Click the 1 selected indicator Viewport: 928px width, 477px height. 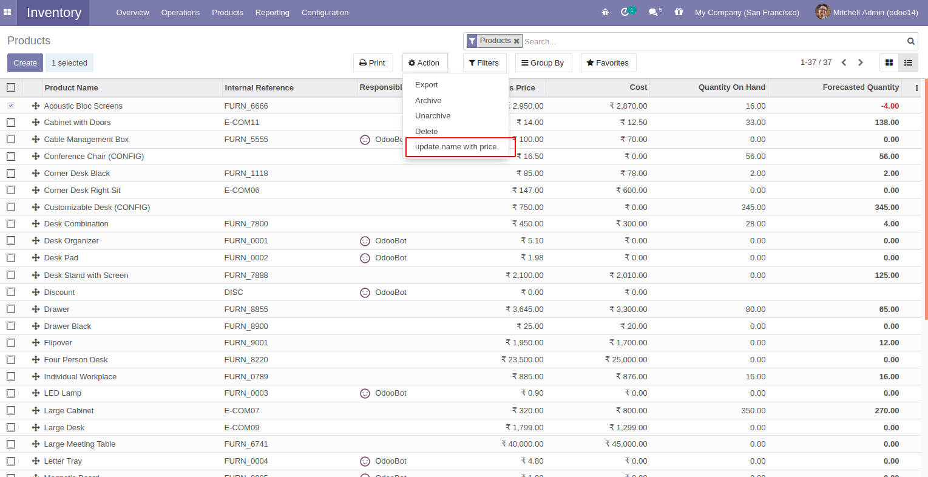click(x=69, y=63)
